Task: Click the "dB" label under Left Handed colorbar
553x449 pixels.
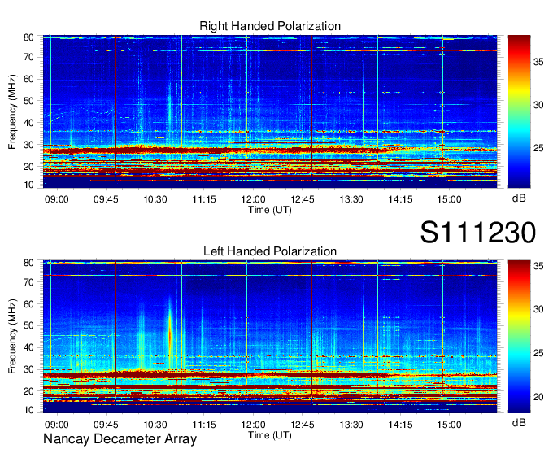Action: (519, 422)
